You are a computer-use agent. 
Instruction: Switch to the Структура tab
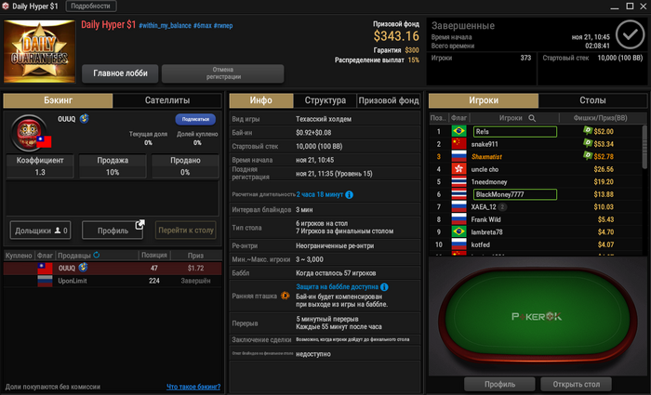(x=325, y=100)
